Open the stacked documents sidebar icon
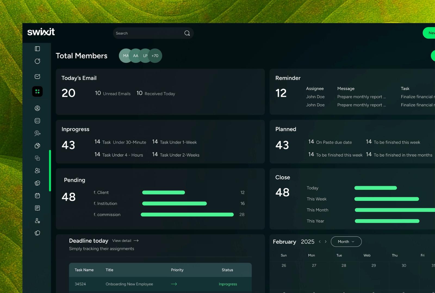Viewport: 435px width, 293px height. click(38, 146)
